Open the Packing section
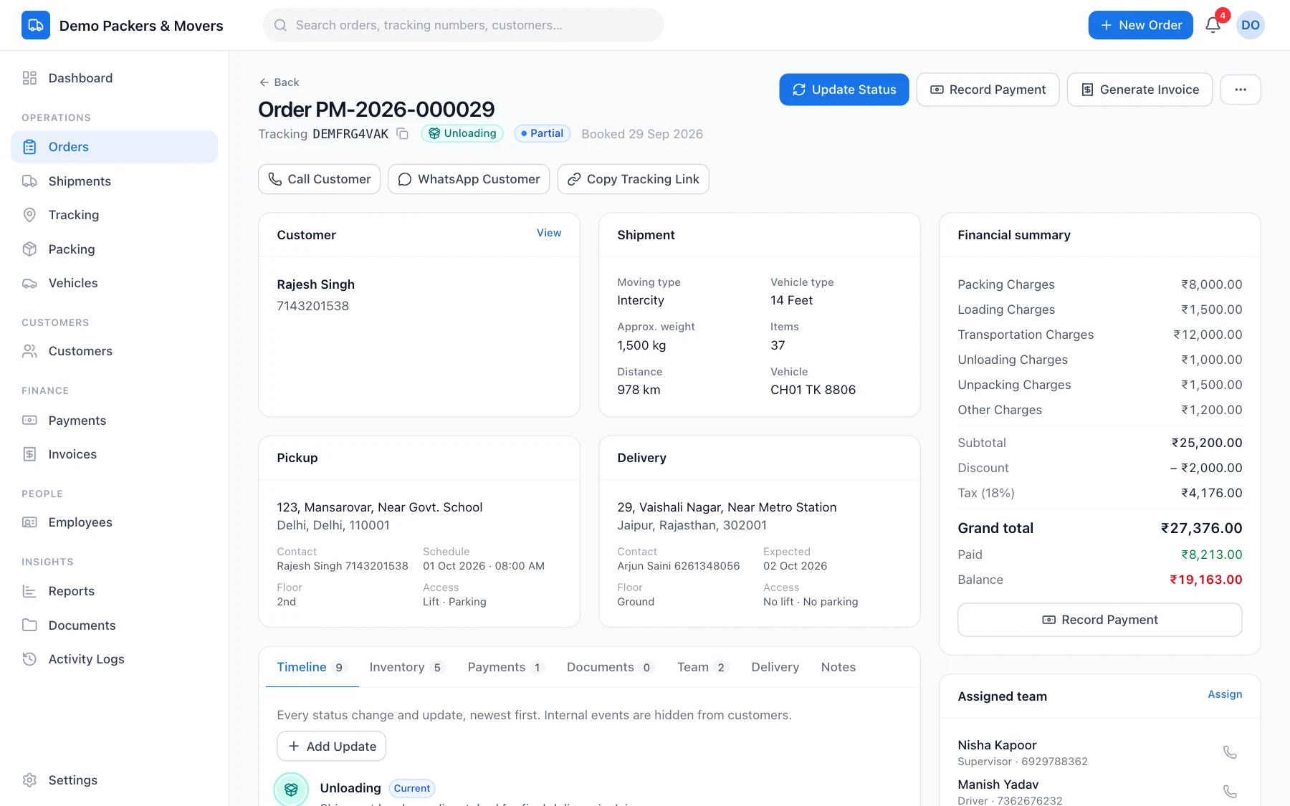 click(114, 249)
